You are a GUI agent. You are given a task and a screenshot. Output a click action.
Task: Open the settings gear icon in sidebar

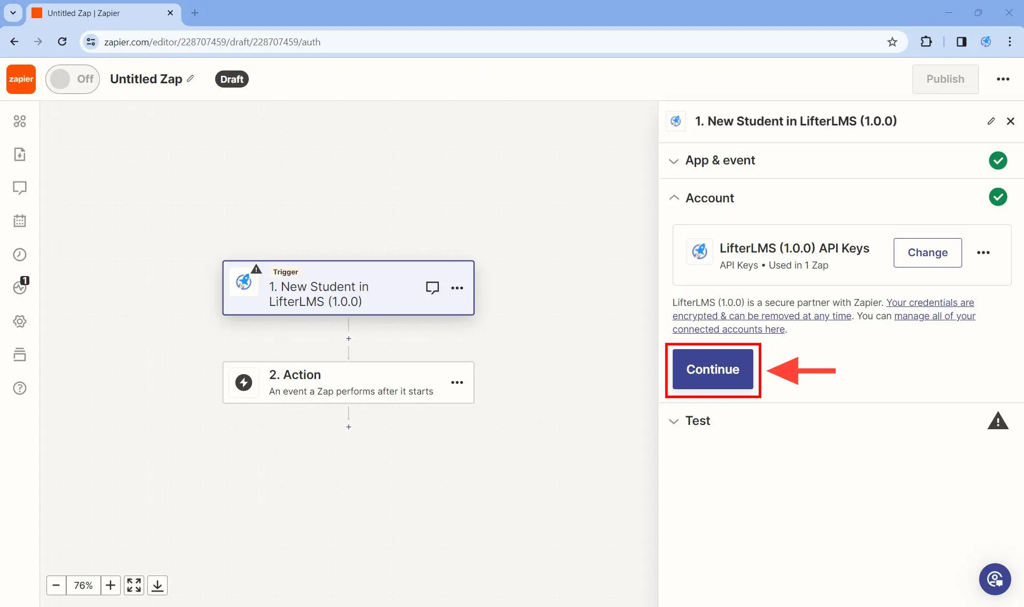20,321
